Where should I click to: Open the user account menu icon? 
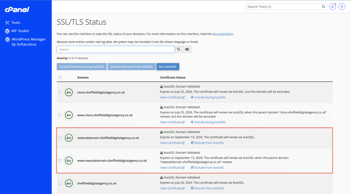pos(342,7)
